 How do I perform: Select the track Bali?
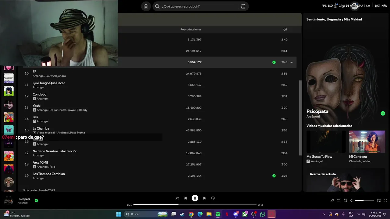(x=35, y=117)
